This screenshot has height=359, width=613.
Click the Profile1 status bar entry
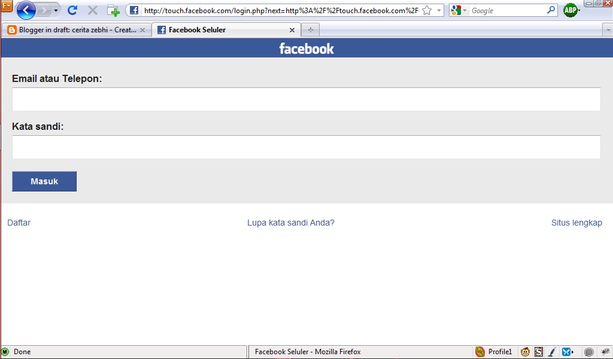(x=494, y=352)
